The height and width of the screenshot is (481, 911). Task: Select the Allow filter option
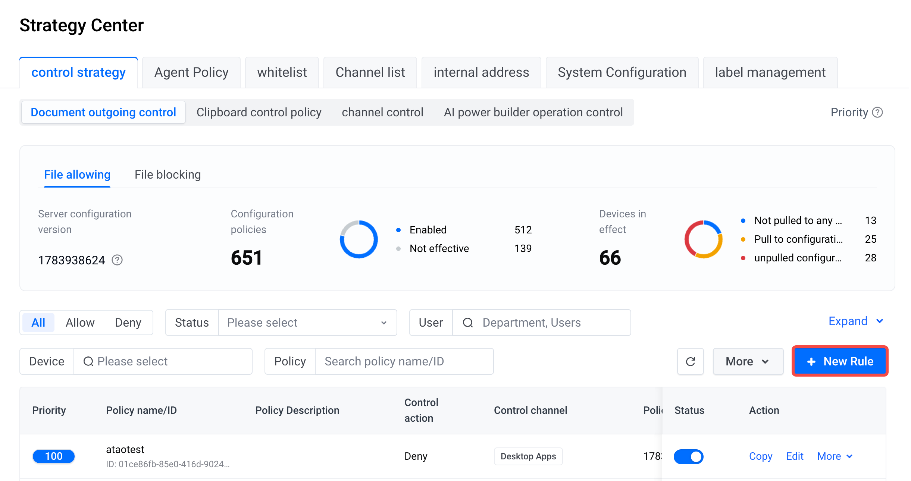(80, 323)
